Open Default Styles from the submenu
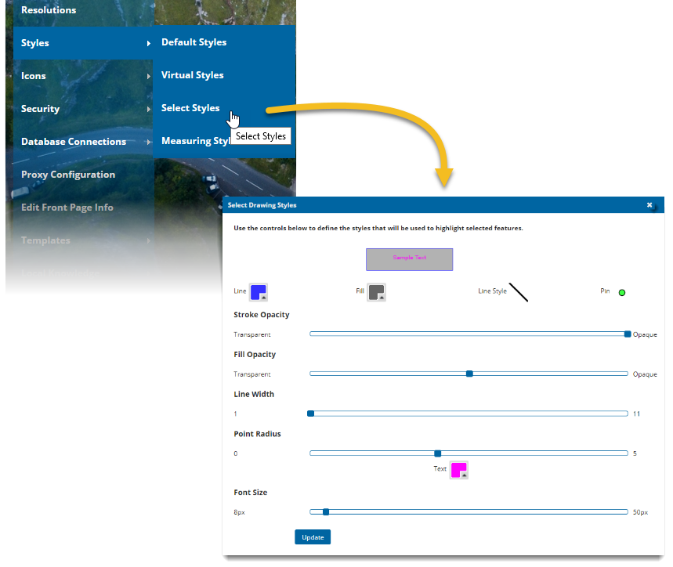 (x=194, y=42)
